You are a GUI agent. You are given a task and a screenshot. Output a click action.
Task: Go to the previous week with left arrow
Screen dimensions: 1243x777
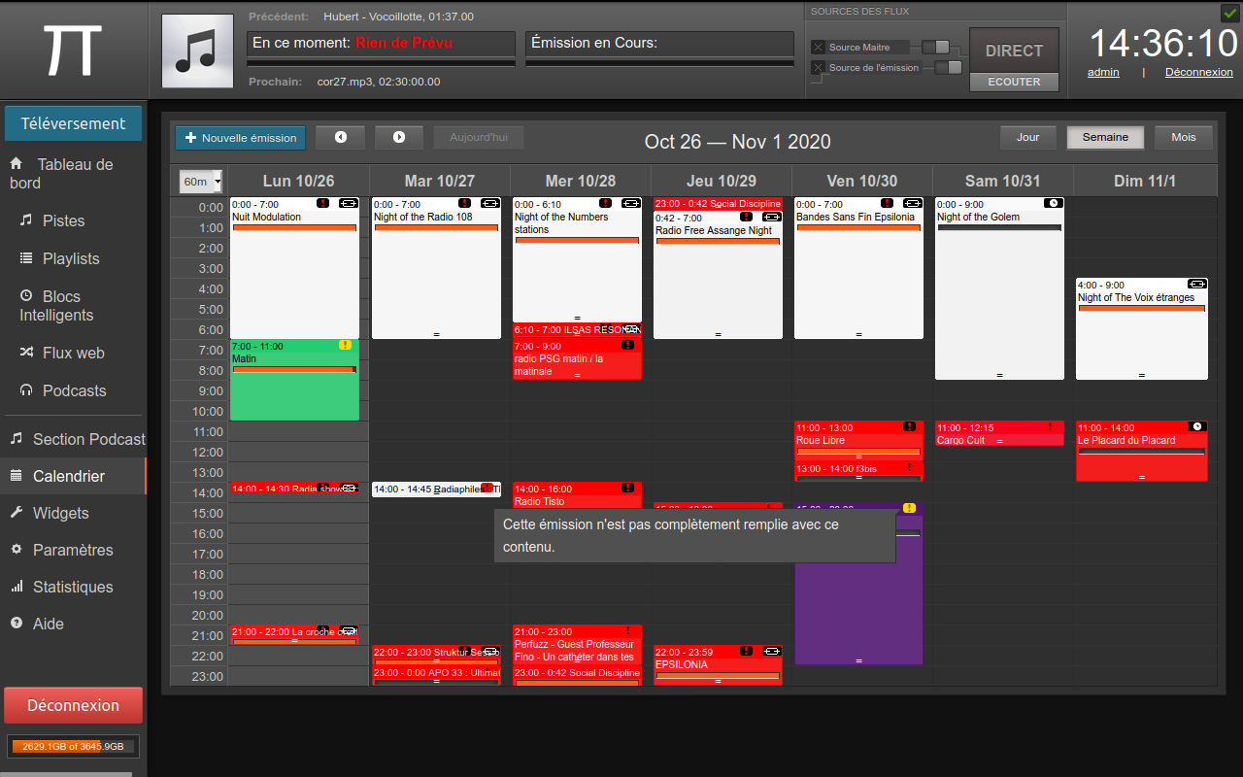pos(340,137)
